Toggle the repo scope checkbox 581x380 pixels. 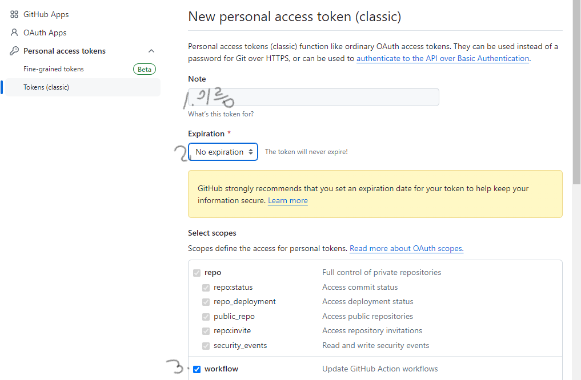197,273
